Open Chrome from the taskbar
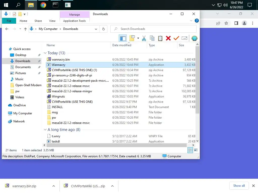Image resolution: width=258 pixels, height=193 pixels. click(x=43, y=5)
